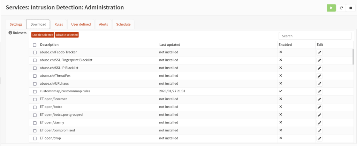Open the Alerts tab
Viewport: 357px width, 146px height.
coord(104,24)
